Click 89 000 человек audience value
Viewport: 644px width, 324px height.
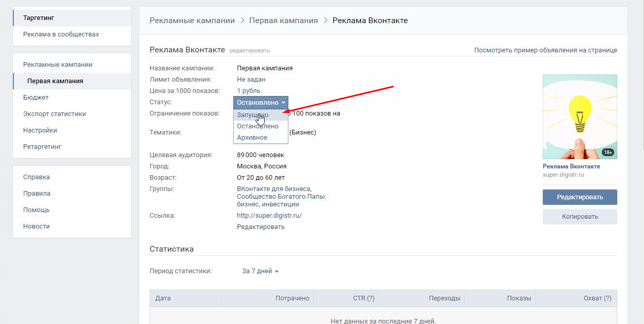261,155
